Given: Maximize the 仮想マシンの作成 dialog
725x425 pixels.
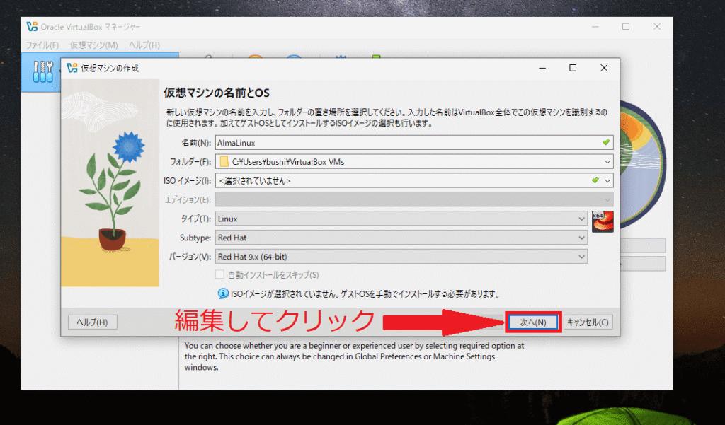Looking at the screenshot, I should click(573, 68).
